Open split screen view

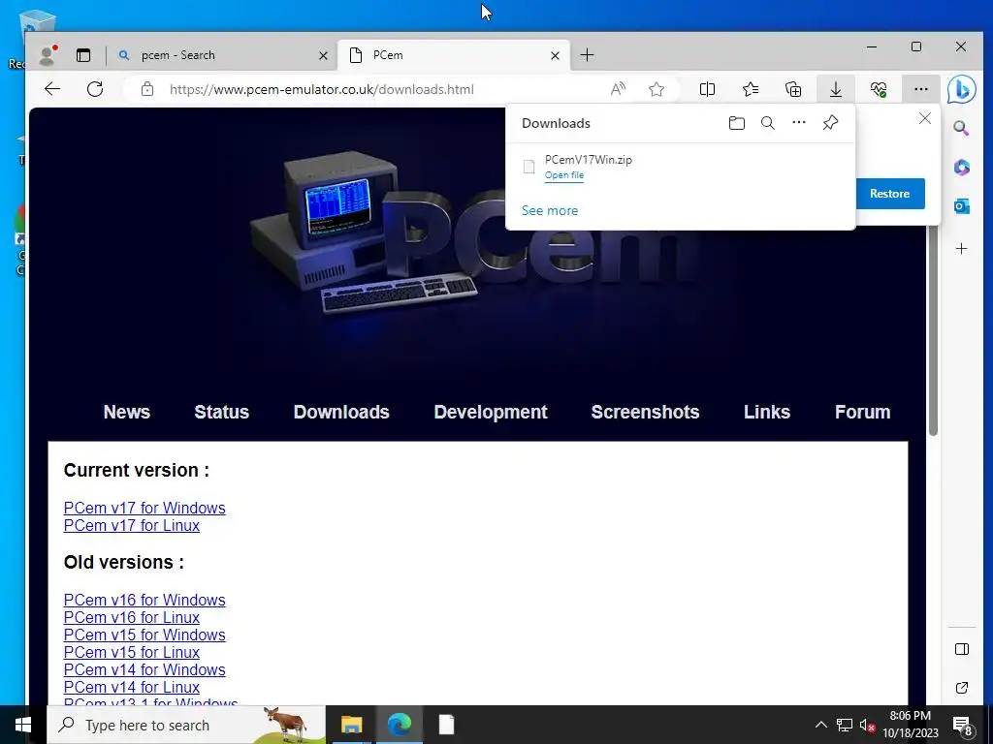(x=707, y=89)
